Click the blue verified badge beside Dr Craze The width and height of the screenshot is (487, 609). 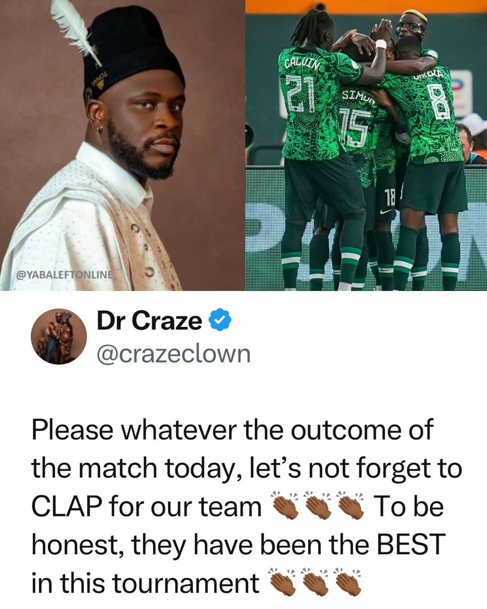tap(220, 320)
